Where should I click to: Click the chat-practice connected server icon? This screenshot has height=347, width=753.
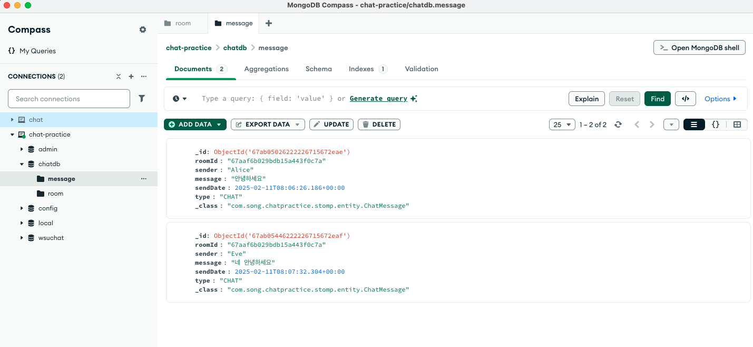pyautogui.click(x=22, y=134)
